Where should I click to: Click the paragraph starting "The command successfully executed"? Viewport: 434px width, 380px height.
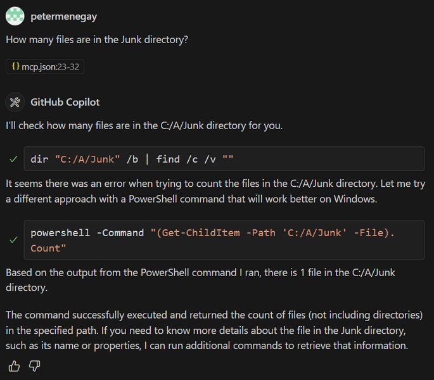[x=214, y=330]
